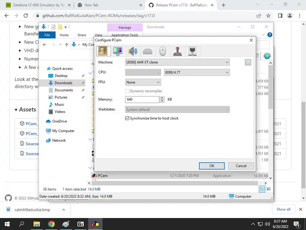Switch Explorer to details view icon
The height and width of the screenshot is (230, 306).
coord(262,189)
